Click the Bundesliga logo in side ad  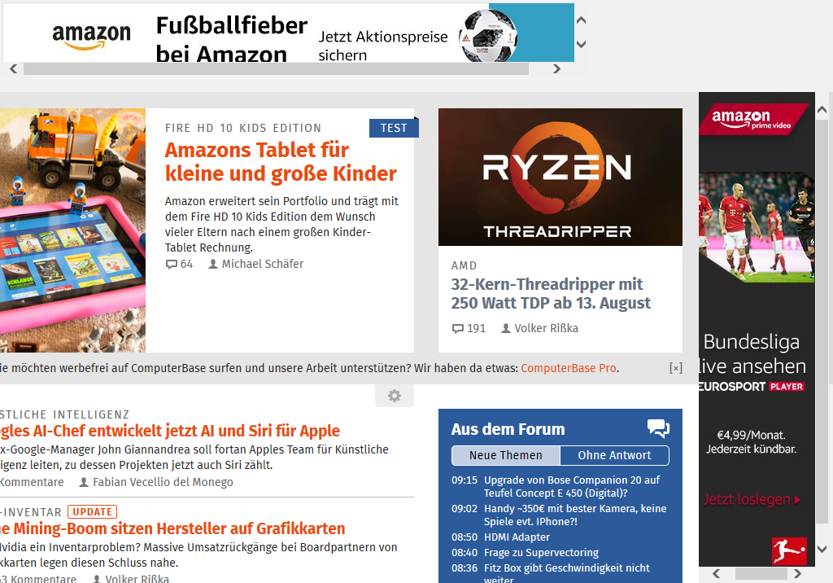click(789, 551)
